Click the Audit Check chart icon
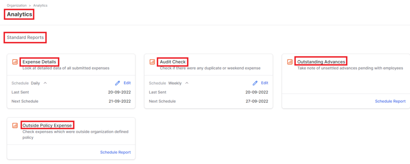 [x=152, y=62]
